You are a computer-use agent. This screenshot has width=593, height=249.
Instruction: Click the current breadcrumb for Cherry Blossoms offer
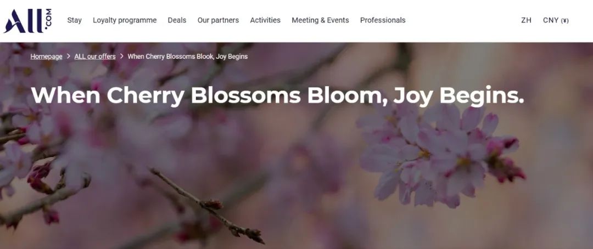(188, 56)
